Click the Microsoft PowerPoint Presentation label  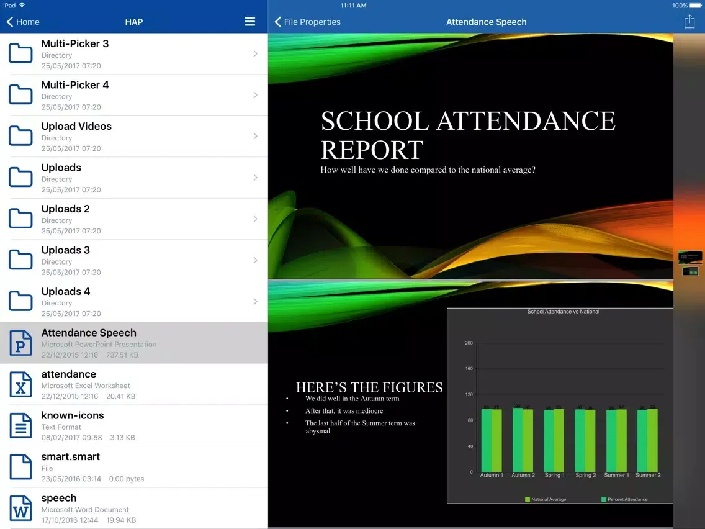99,345
